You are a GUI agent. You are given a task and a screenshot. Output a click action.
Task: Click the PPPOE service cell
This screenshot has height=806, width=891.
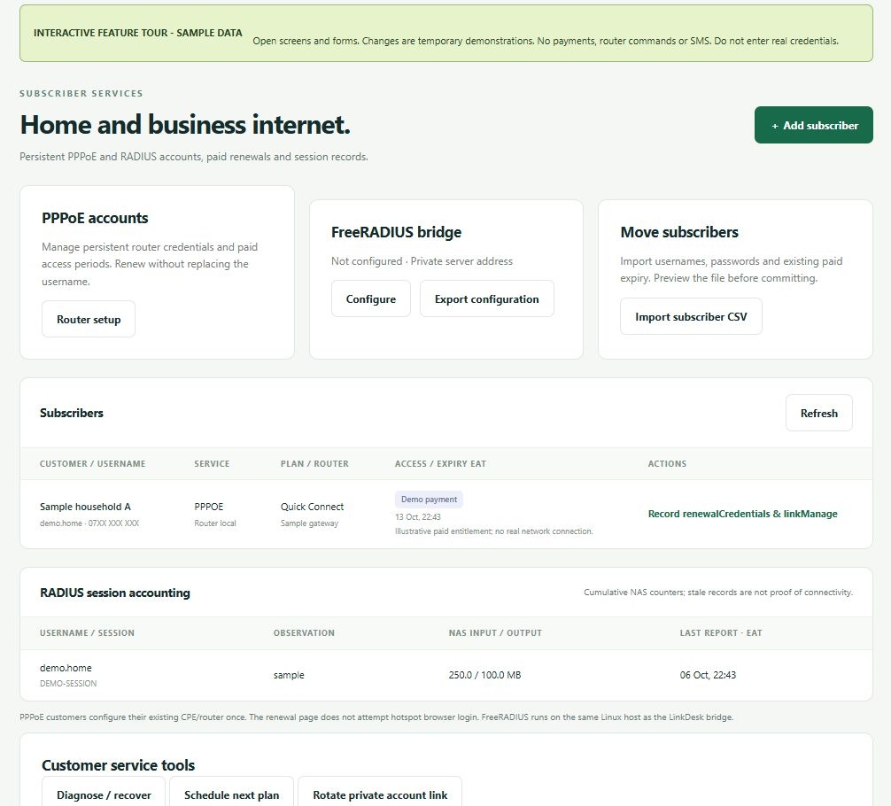(x=208, y=507)
